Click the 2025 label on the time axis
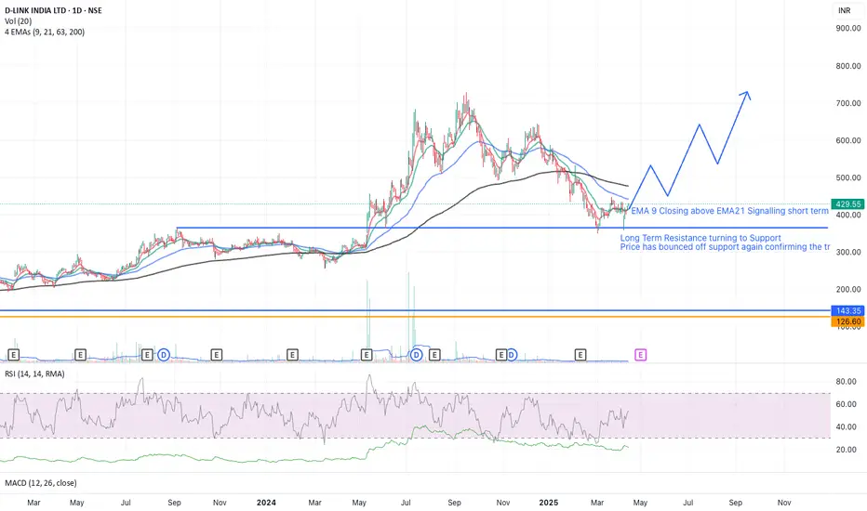Screen dimensions: 867x511 tap(549, 502)
